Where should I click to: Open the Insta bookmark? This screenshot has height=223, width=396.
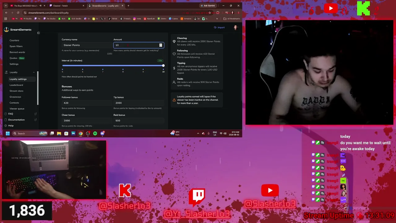point(137,19)
